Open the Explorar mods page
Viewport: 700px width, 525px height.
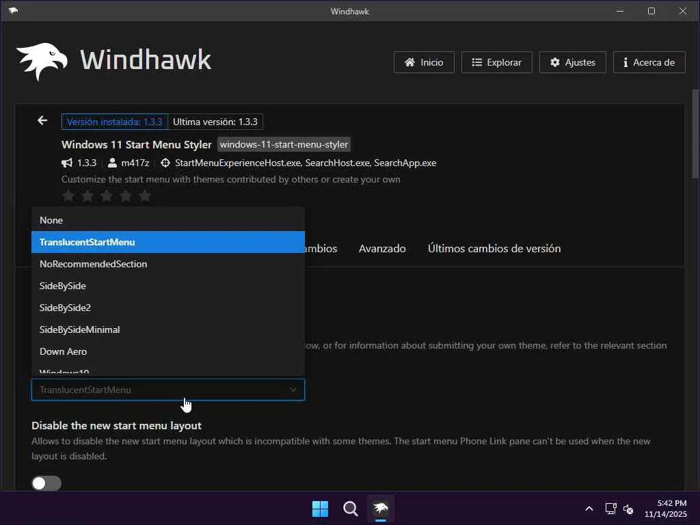(496, 62)
